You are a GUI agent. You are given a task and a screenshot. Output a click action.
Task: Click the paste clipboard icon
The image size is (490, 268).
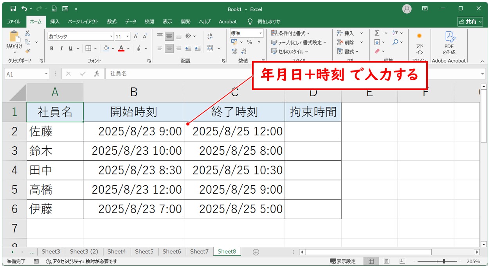coord(14,36)
